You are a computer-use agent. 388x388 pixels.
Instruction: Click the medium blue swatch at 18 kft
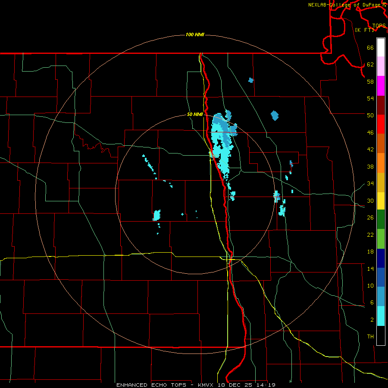[x=381, y=277]
